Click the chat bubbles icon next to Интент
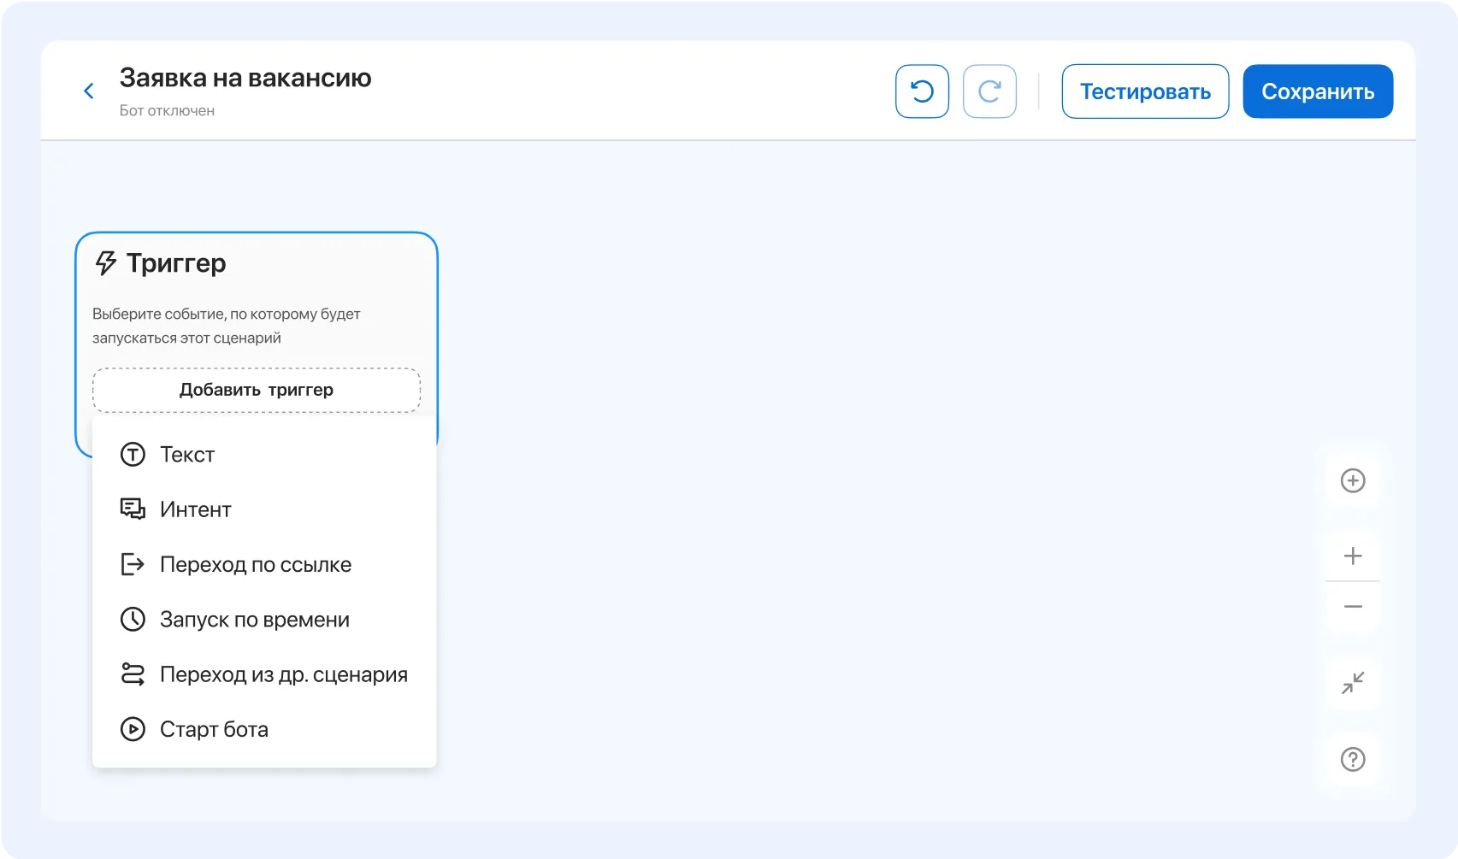 [x=133, y=509]
